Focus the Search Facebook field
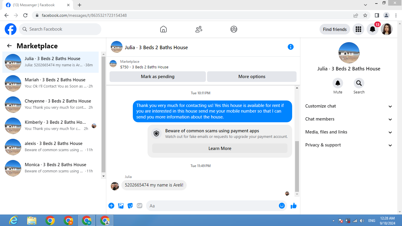 click(60, 29)
